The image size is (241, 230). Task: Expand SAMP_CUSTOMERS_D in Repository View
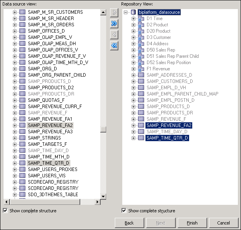[x=133, y=81]
